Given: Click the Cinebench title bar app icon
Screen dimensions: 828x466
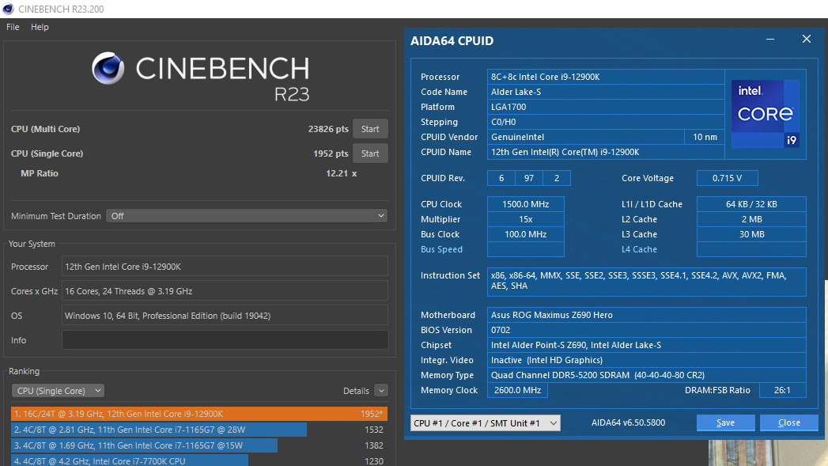Looking at the screenshot, I should 8,9.
